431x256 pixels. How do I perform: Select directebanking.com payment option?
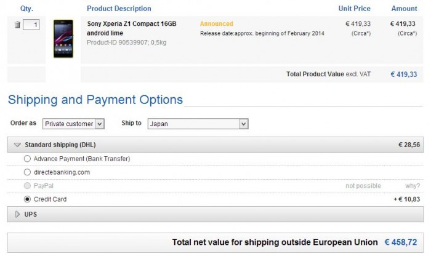coord(27,172)
